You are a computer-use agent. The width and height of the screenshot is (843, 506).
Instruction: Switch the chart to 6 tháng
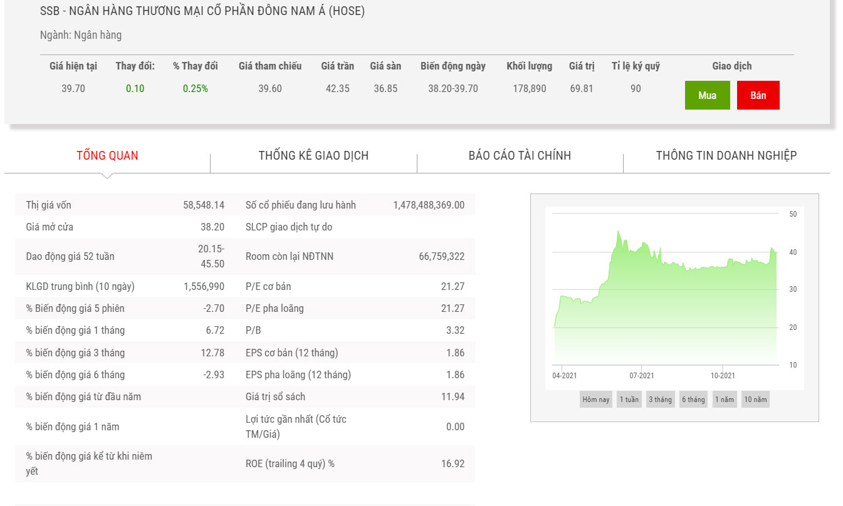click(693, 400)
